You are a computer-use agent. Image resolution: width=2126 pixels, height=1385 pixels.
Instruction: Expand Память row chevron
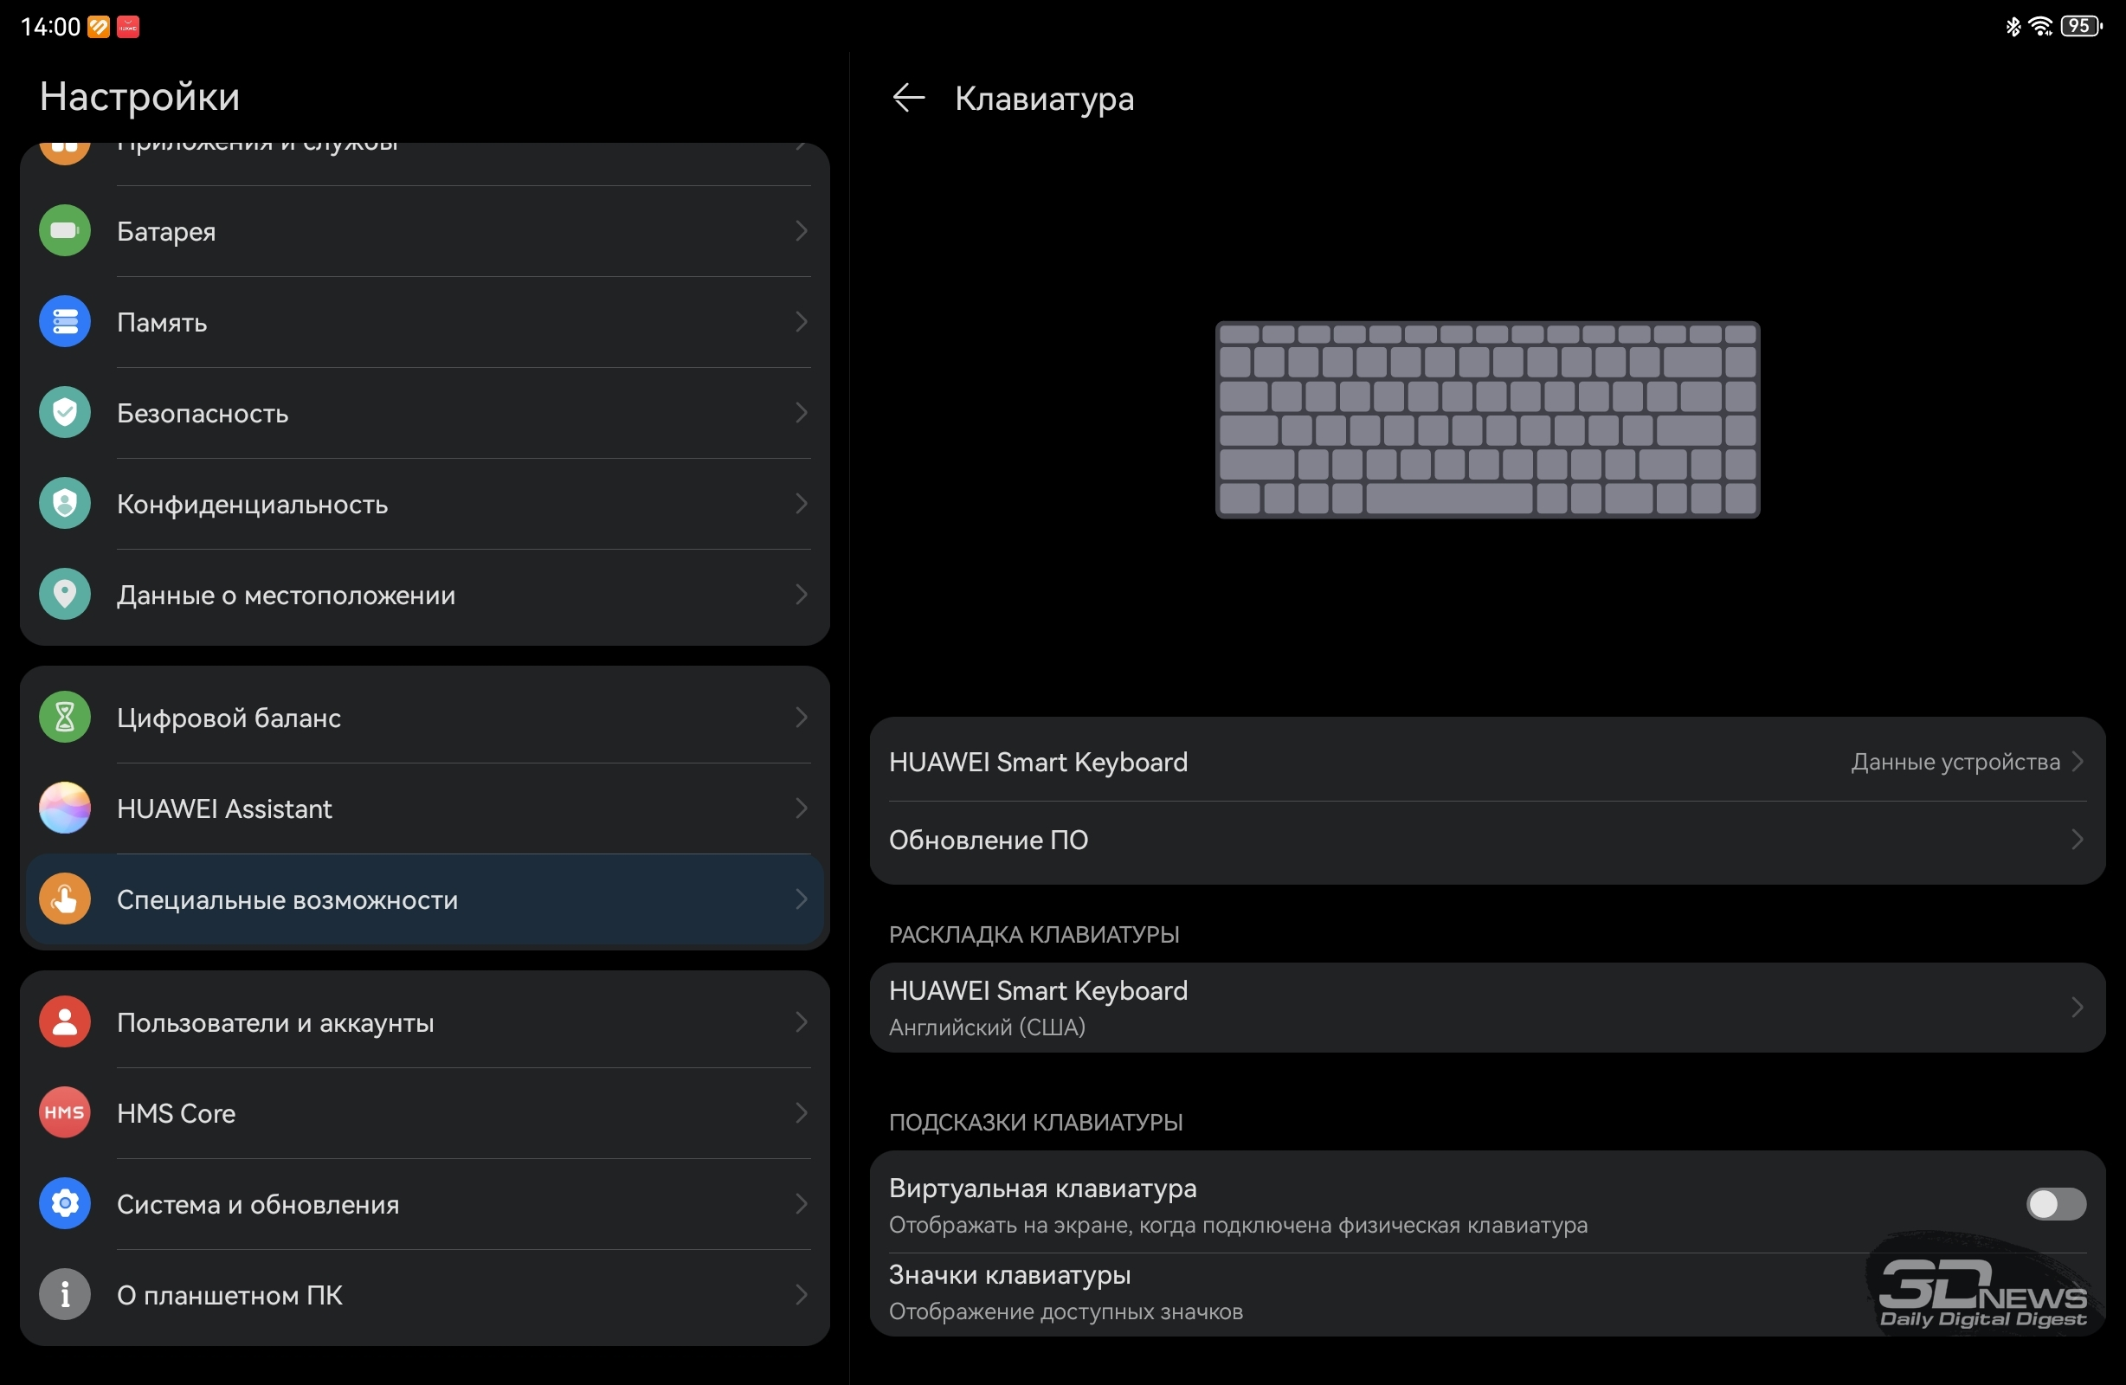[802, 322]
